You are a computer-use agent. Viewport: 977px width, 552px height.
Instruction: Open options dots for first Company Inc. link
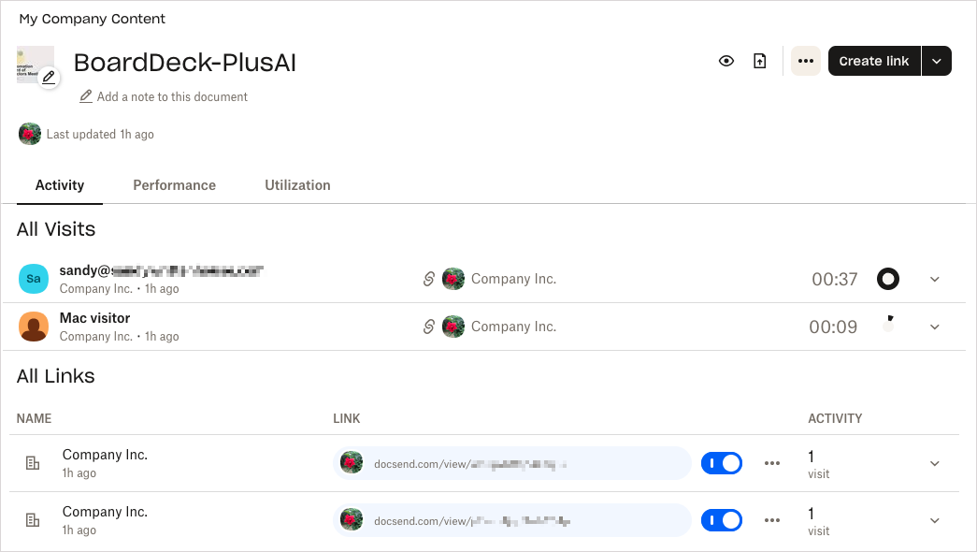772,463
